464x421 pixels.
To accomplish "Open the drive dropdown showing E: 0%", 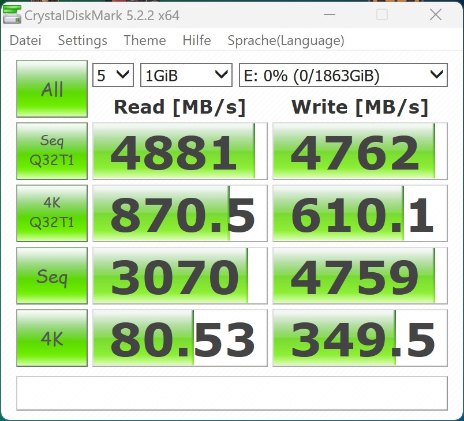I will coord(343,75).
